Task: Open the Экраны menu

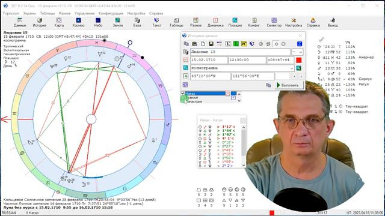Action: (x=29, y=13)
